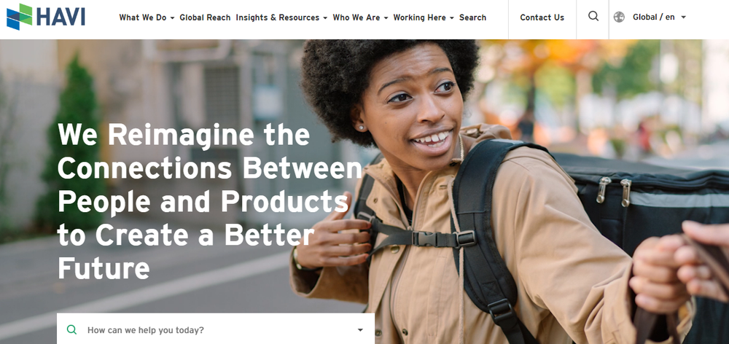Viewport: 729px width, 344px height.
Task: Open Insights & Resources menu
Action: (278, 17)
